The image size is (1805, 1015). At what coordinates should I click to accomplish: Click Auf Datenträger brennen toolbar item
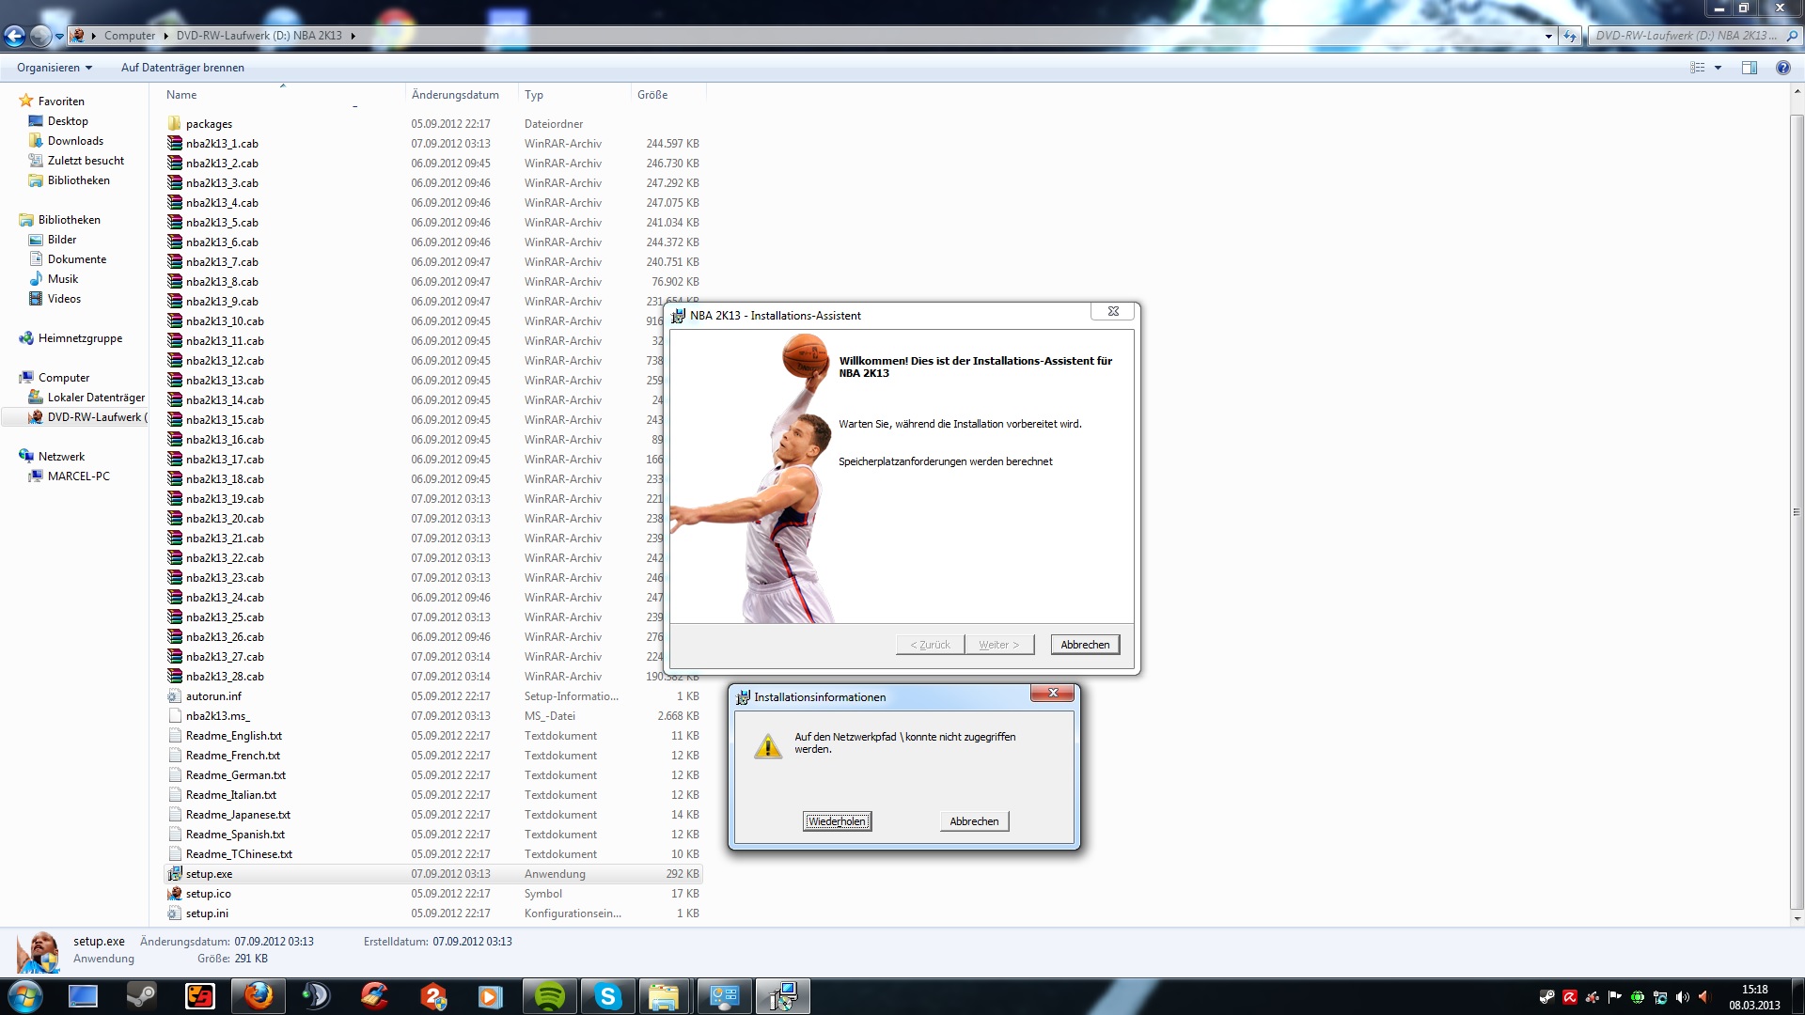point(182,68)
